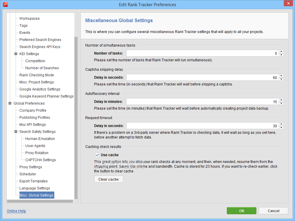Click the Clear cache button
This screenshot has width=295, height=221.
click(109, 179)
